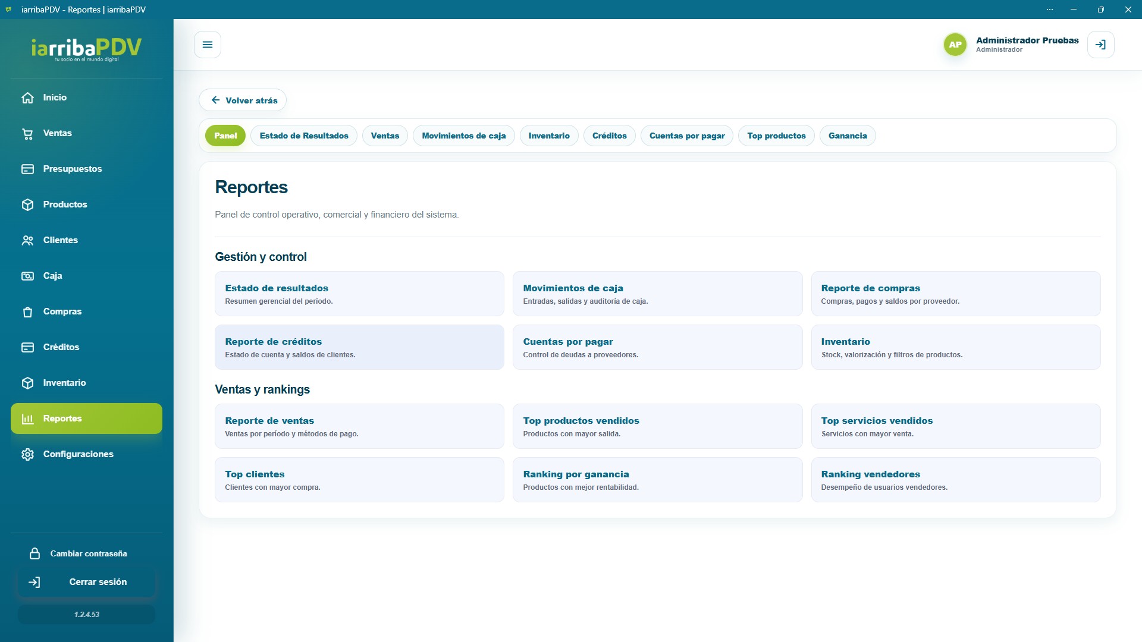Open the Reporte de ventas card
This screenshot has width=1142, height=642.
[359, 426]
